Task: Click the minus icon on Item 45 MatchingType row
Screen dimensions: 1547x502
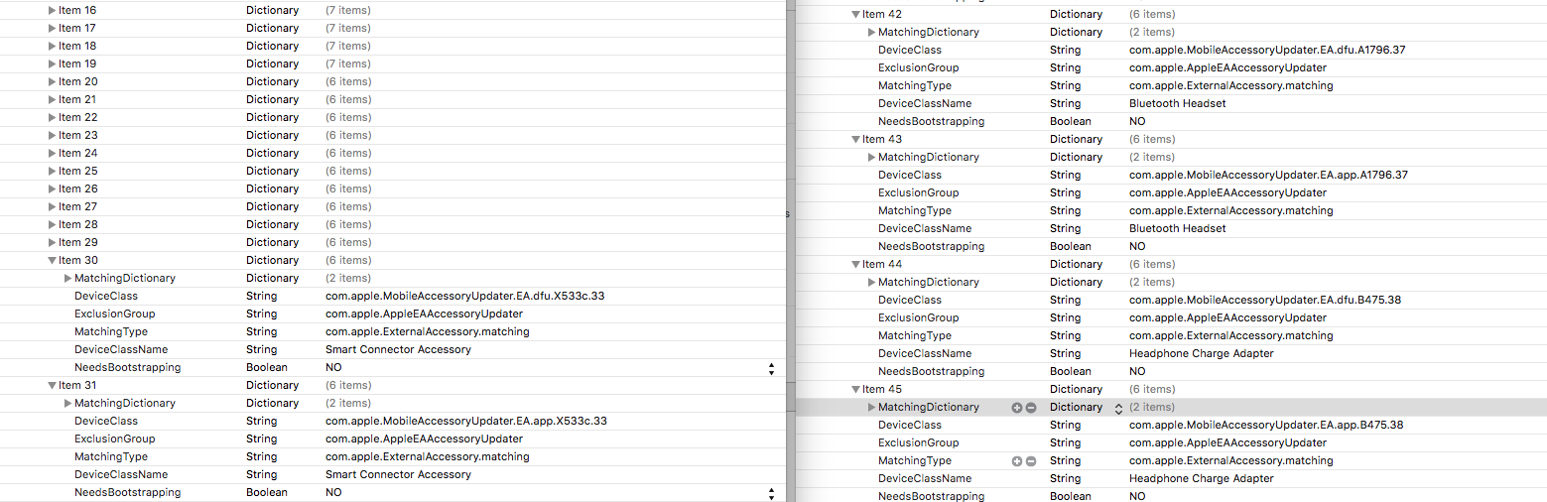Action: point(1031,461)
